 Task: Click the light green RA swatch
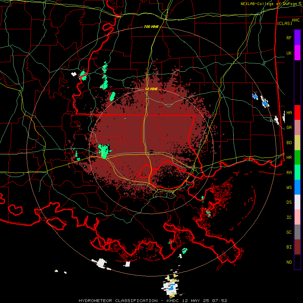[297, 172]
